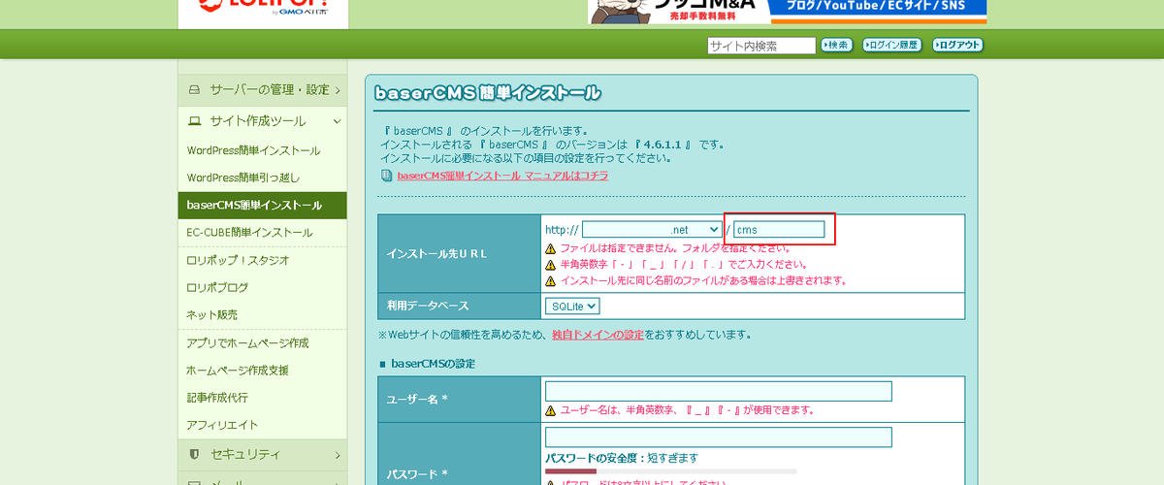Click the インストール先ＵＲＬ row label
Image resolution: width=1164 pixels, height=485 pixels.
[436, 253]
